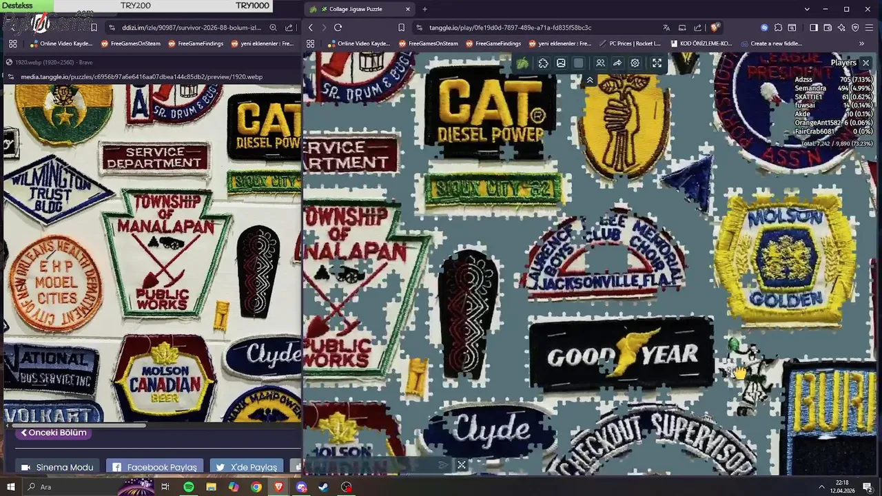
Task: Open Spotify from the taskbar
Action: click(189, 487)
